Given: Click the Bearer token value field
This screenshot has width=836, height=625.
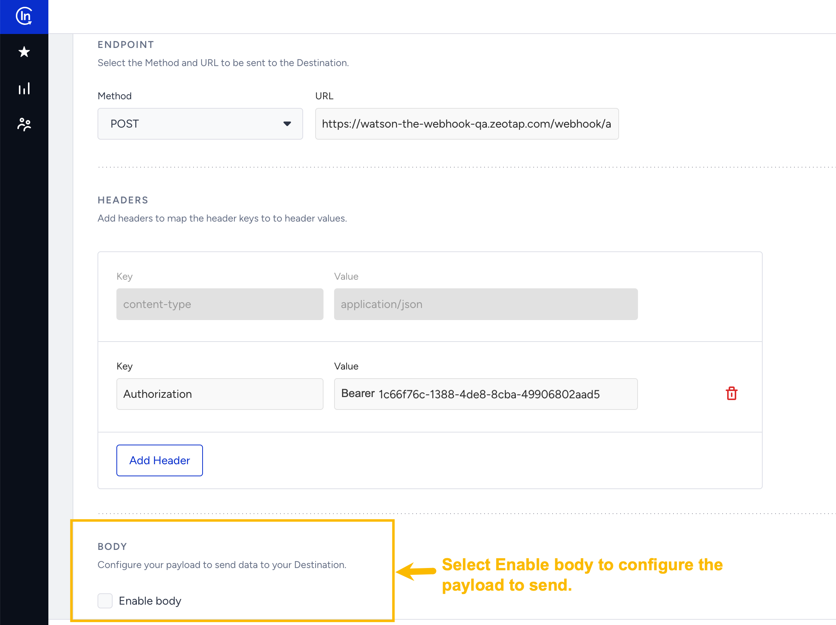Looking at the screenshot, I should click(x=486, y=394).
